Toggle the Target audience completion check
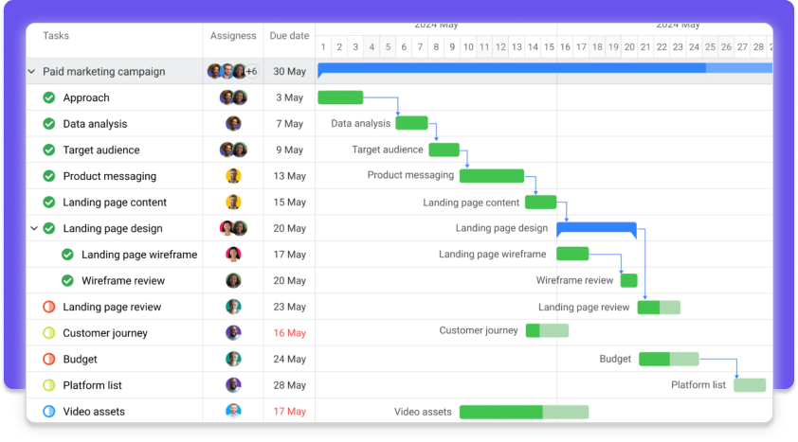This screenshot has height=442, width=798. tap(49, 150)
